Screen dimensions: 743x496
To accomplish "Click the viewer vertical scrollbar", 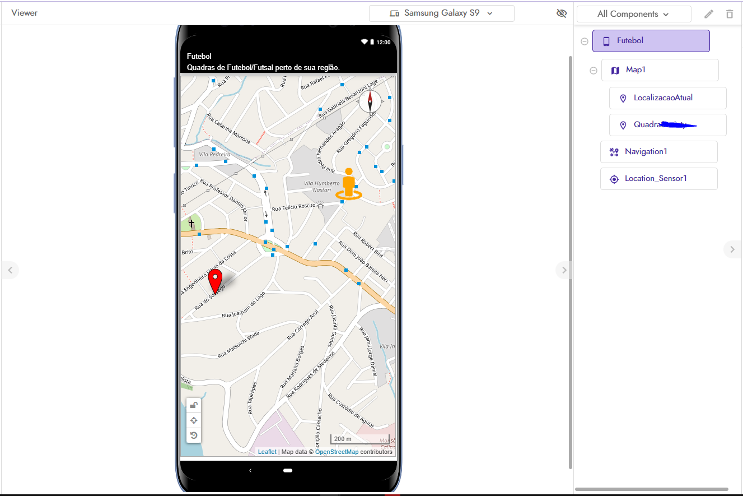I will click(x=571, y=258).
